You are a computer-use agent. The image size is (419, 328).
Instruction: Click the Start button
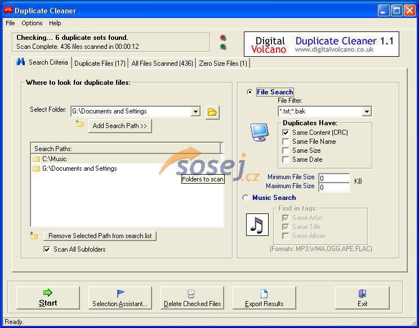pos(48,298)
